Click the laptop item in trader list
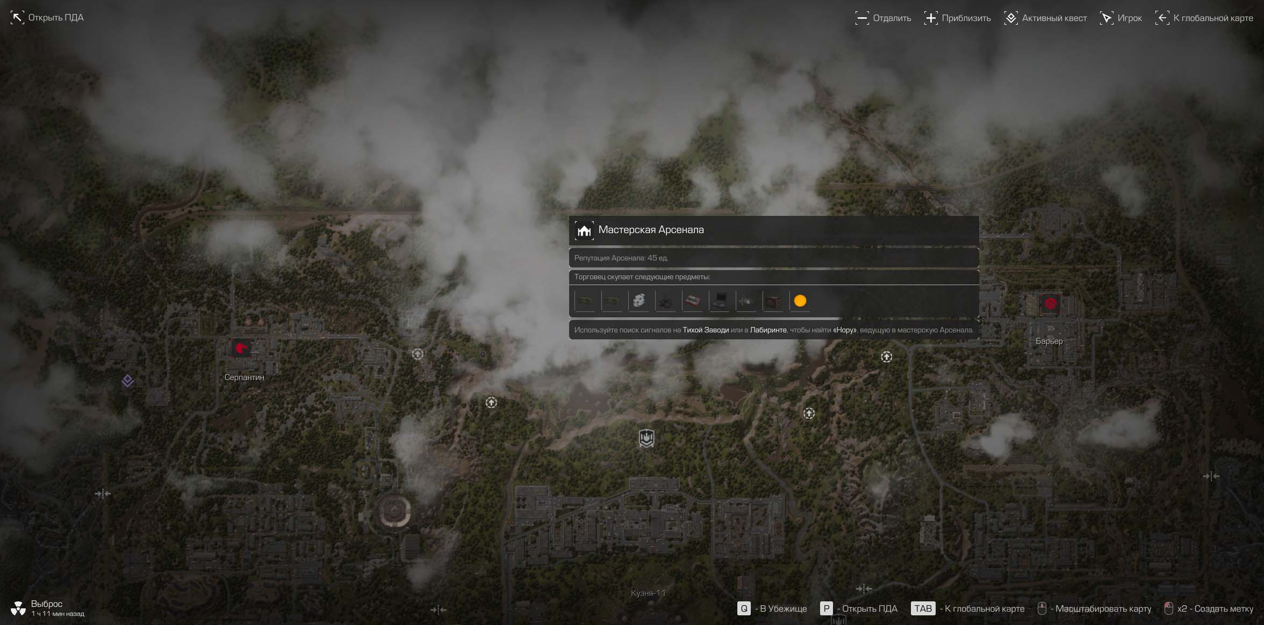 [719, 301]
